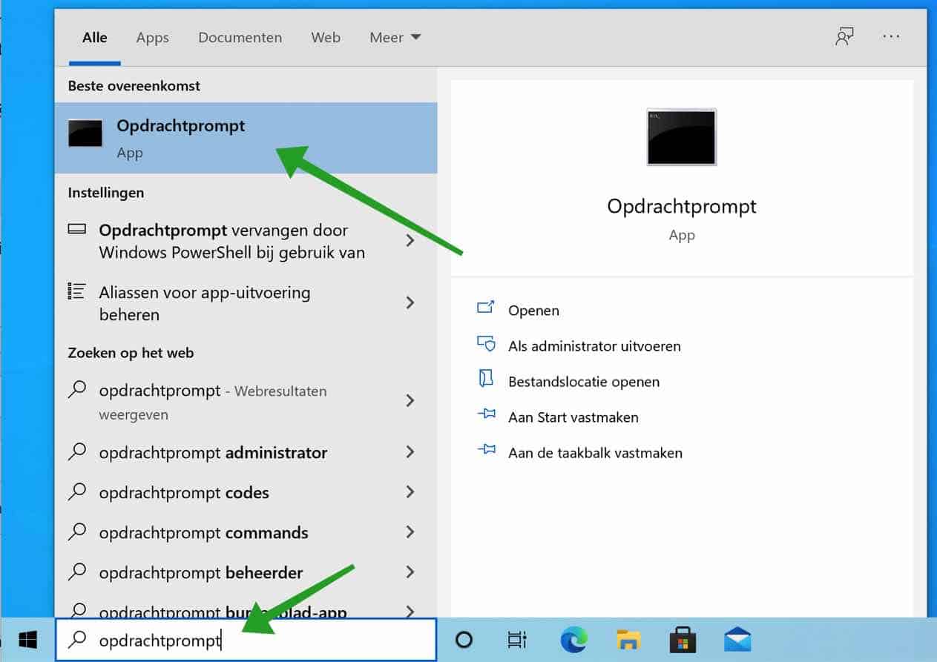Switch to the Documenten tab
The height and width of the screenshot is (662, 937).
coord(240,37)
